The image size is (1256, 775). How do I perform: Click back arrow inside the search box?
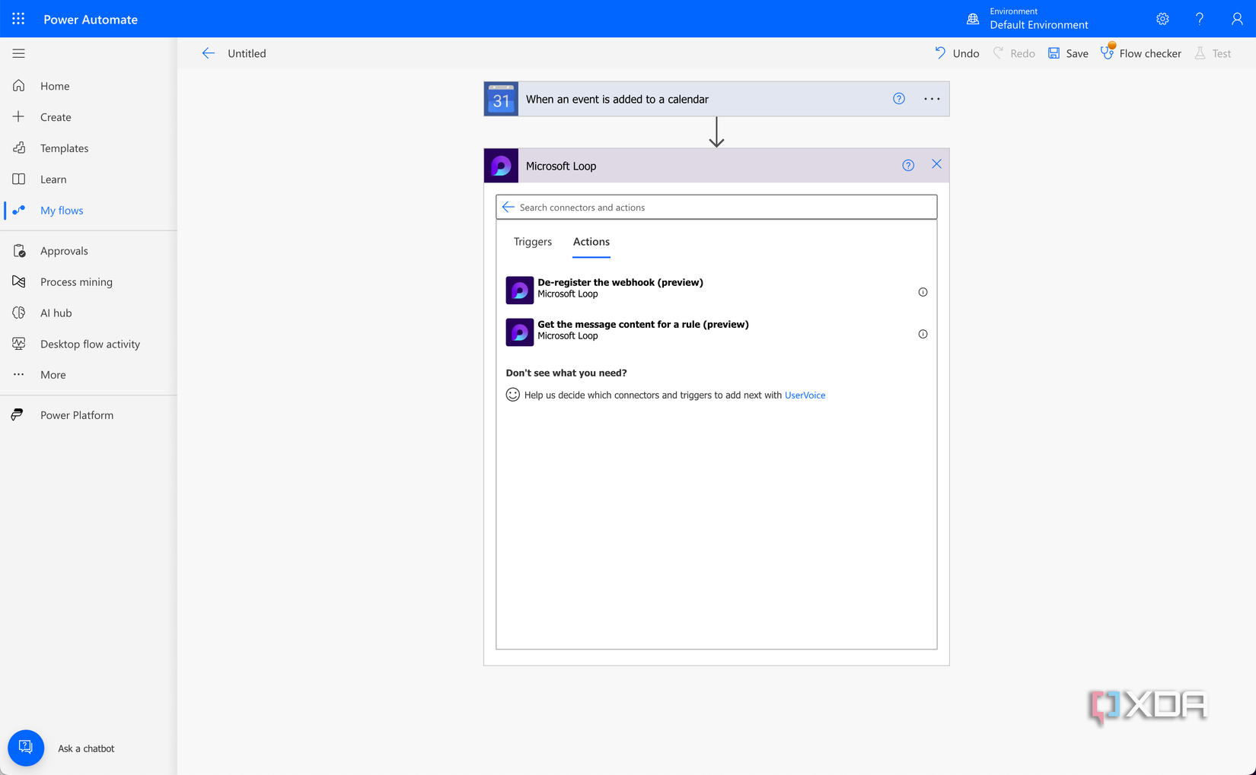pos(508,207)
